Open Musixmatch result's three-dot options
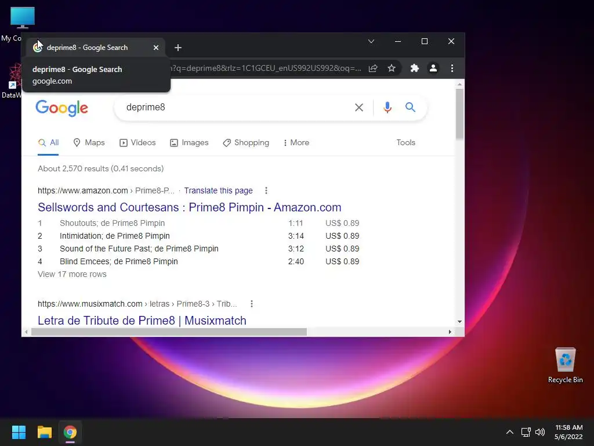Screen dimensions: 594x446 click(252, 304)
